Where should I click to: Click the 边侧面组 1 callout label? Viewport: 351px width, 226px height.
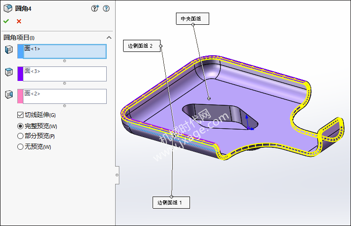[171, 203]
